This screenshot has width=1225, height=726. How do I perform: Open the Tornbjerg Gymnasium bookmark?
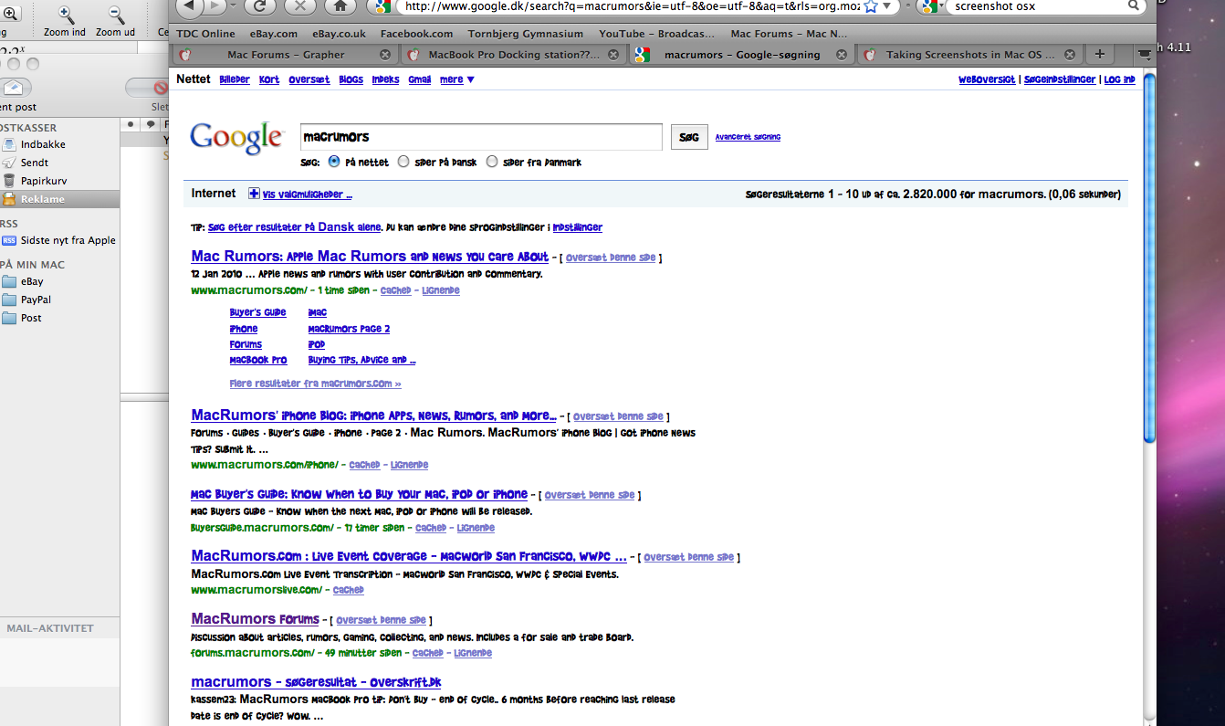click(525, 34)
